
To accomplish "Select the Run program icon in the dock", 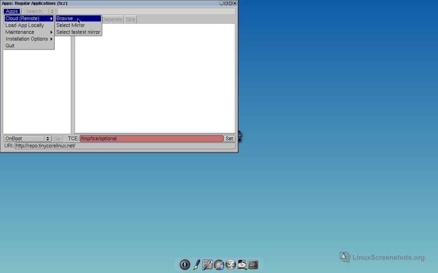I will point(231,264).
